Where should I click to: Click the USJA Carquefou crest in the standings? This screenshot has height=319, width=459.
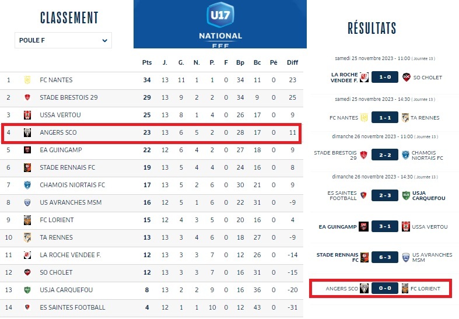pos(27,290)
